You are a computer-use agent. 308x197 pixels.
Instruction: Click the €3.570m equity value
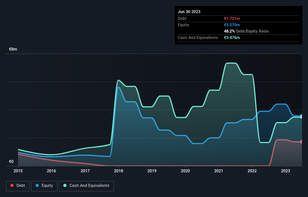coord(232,25)
